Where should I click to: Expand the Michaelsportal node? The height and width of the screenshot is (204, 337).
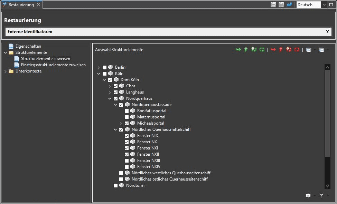click(121, 124)
